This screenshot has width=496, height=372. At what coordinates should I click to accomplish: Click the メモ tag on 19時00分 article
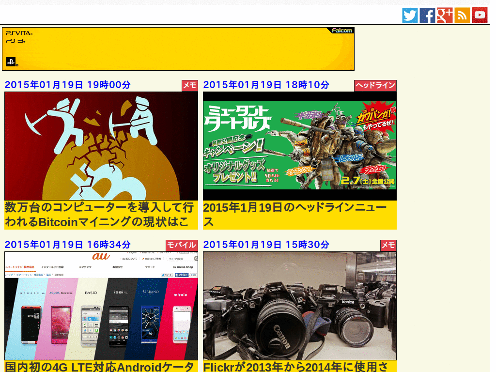click(x=190, y=85)
